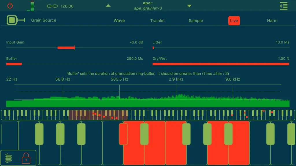The image size is (296, 166).
Task: Click the spring scroll icon
Action: point(8,158)
